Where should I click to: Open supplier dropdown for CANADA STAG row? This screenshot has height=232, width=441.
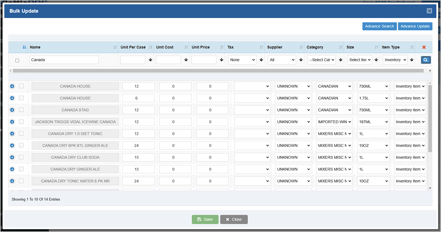tap(293, 110)
